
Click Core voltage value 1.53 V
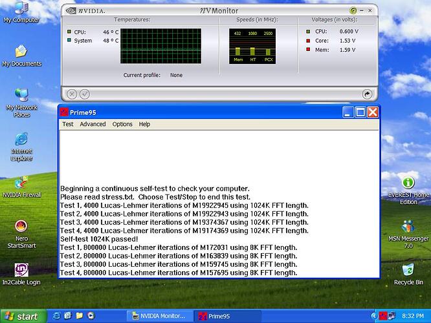tap(348, 41)
